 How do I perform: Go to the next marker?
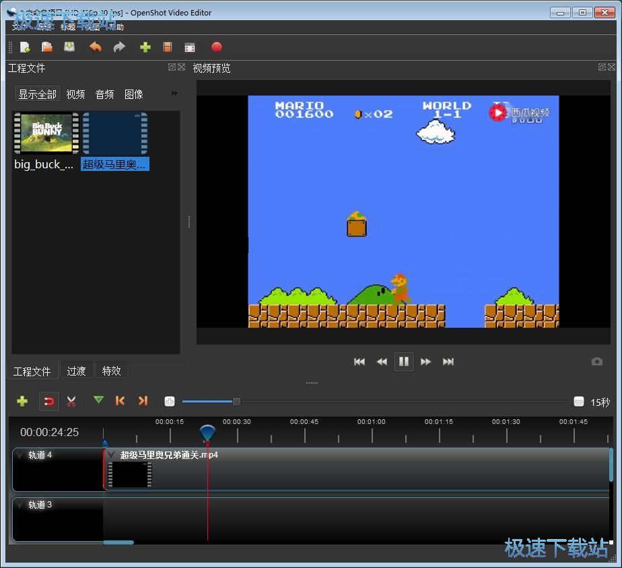[x=143, y=401]
